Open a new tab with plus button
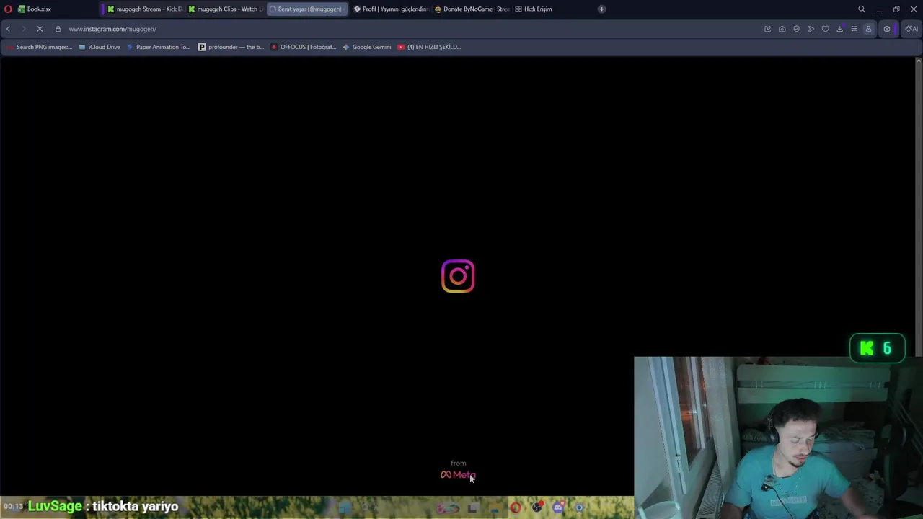 (x=601, y=9)
